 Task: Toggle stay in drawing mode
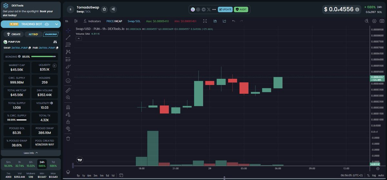[68, 114]
